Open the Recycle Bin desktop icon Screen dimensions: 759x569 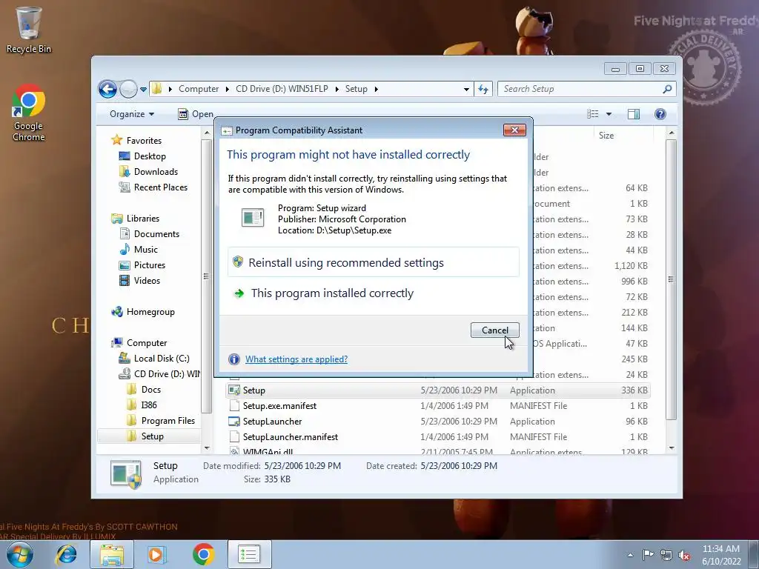click(29, 30)
